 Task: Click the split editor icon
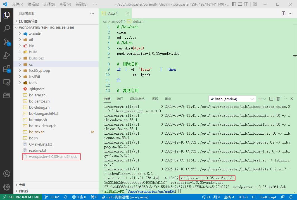(283, 13)
